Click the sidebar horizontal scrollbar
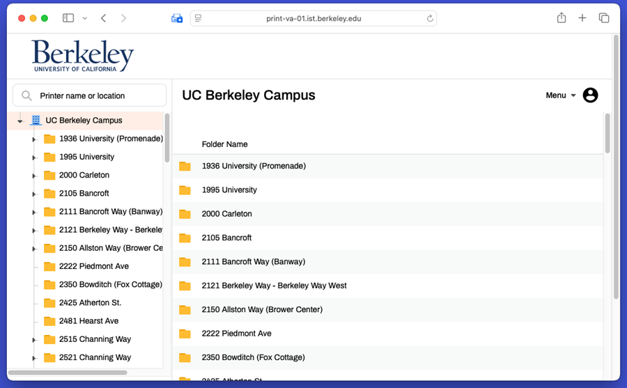Image resolution: width=627 pixels, height=388 pixels. [x=58, y=373]
